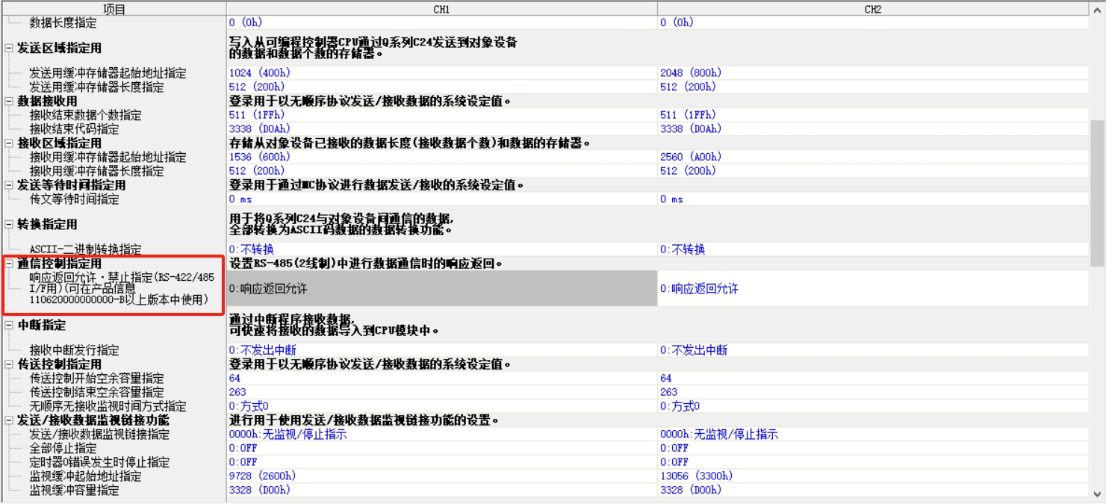Viewport: 1106px width, 504px height.
Task: Click the CH2 column header
Action: [872, 9]
